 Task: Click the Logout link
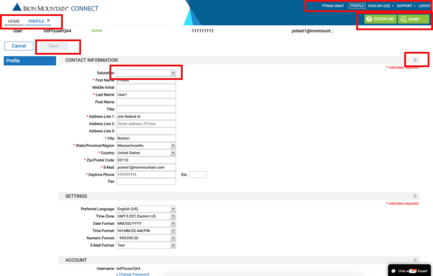pyautogui.click(x=425, y=6)
